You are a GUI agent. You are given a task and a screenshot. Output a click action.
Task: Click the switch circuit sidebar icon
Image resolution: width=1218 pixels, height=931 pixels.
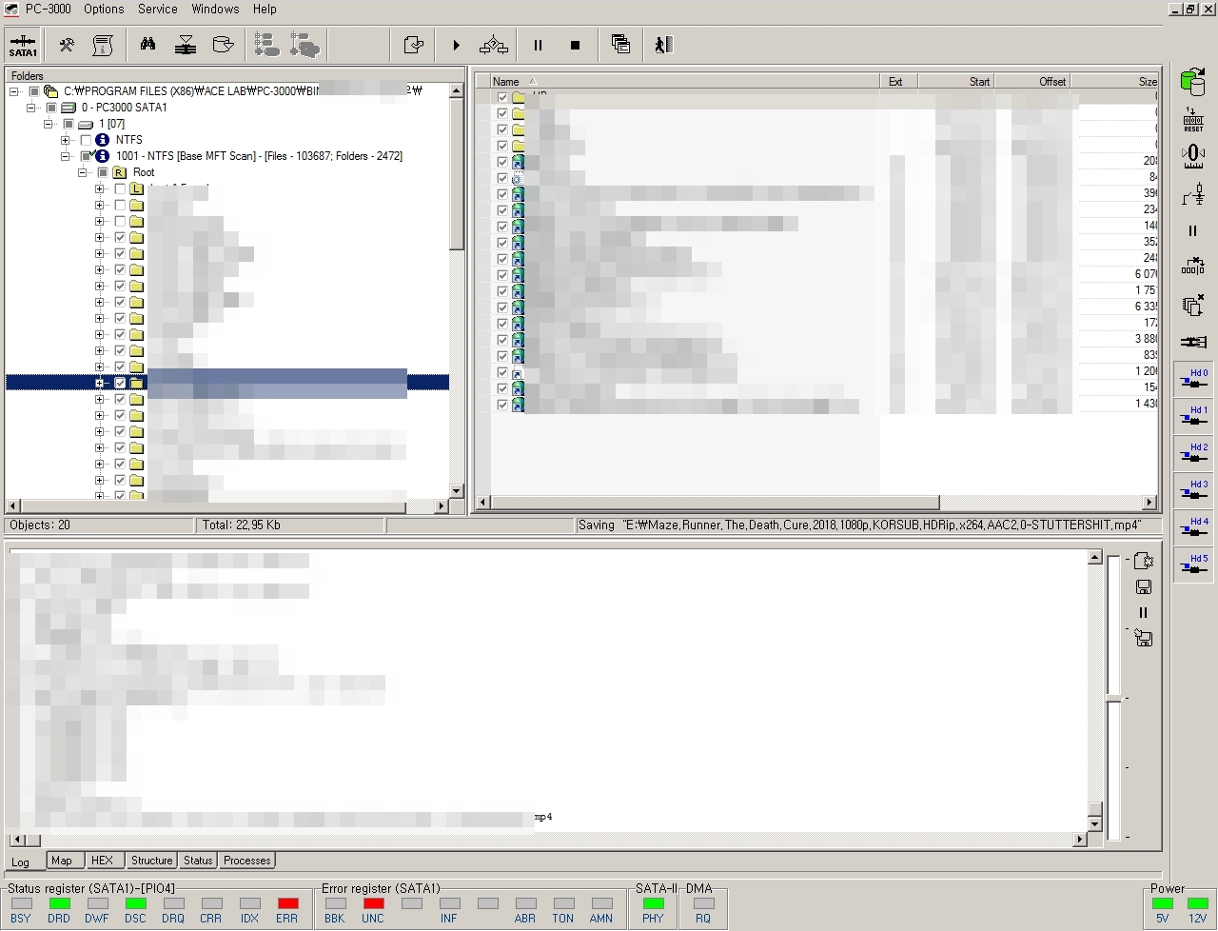click(x=1192, y=193)
